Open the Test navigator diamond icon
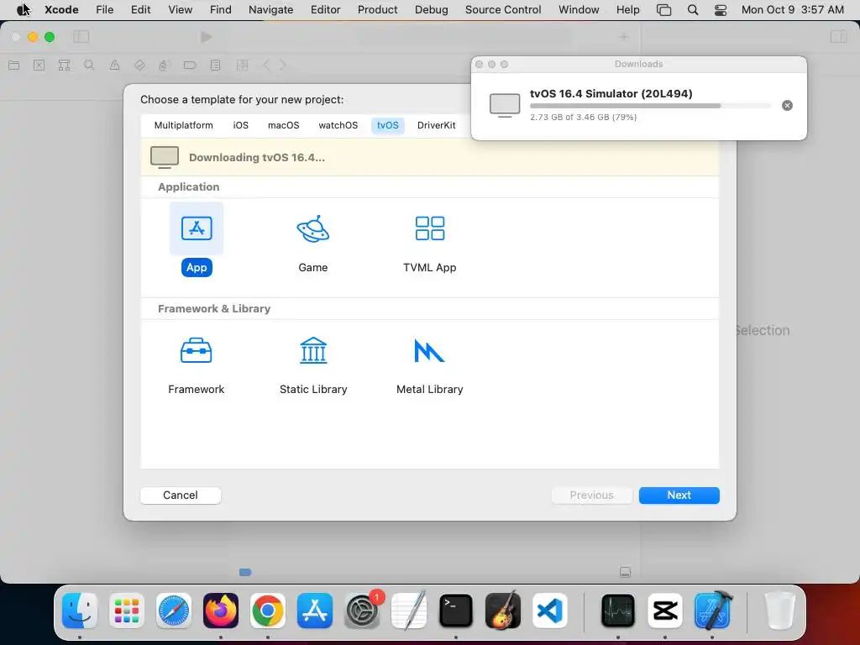Viewport: 860px width, 645px height. pos(139,66)
